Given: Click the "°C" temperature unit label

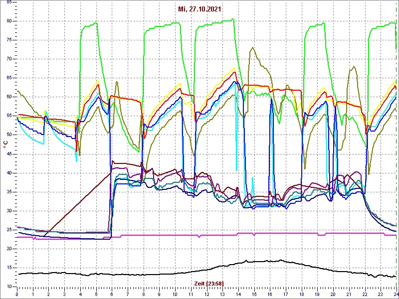Looking at the screenshot, I should 5,145.
